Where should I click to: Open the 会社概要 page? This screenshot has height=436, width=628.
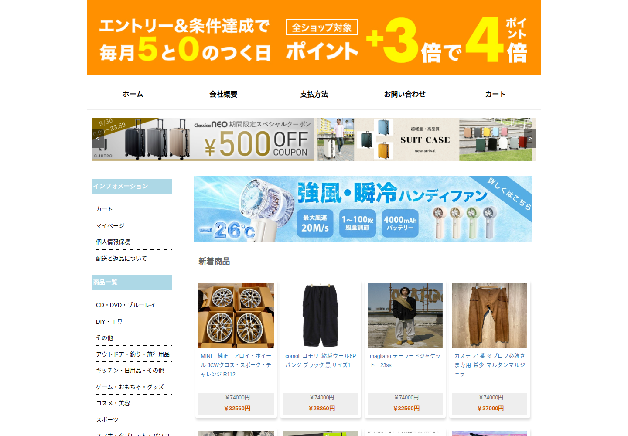[x=223, y=94]
